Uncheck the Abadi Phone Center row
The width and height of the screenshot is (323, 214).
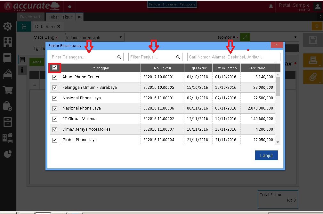[x=55, y=77]
